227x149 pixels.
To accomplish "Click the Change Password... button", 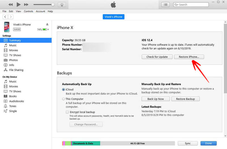I will pyautogui.click(x=86, y=124).
